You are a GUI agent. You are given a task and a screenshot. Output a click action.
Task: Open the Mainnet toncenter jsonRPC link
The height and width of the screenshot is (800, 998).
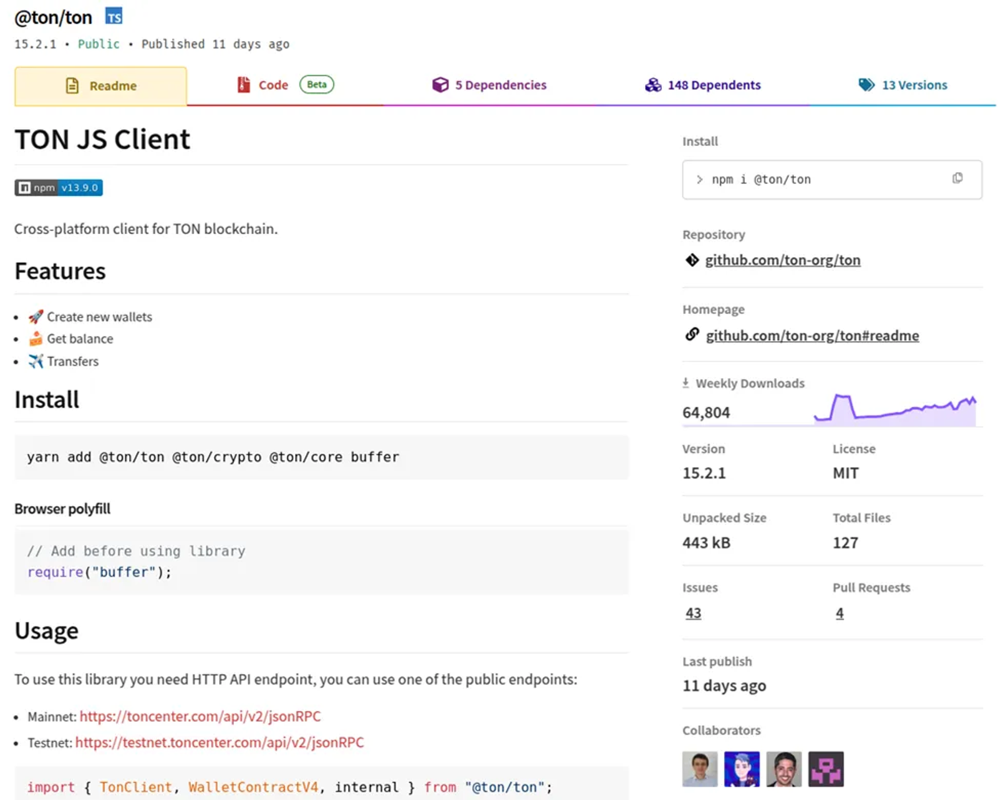pyautogui.click(x=200, y=716)
